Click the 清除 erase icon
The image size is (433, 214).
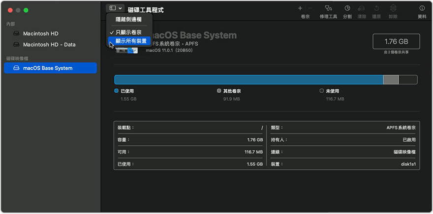click(x=362, y=8)
